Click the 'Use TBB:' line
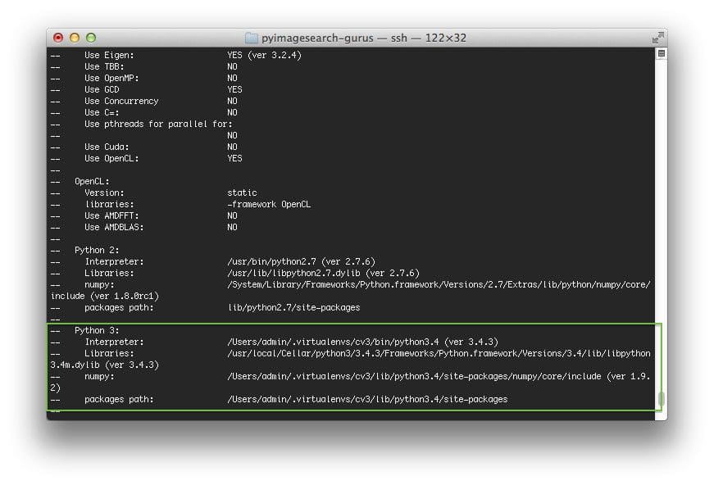 [161, 67]
